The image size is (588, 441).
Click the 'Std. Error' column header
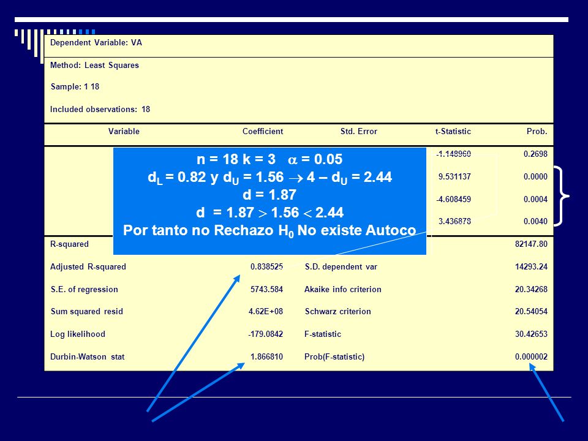pyautogui.click(x=359, y=131)
